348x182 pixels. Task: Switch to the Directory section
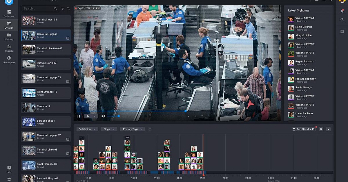9,36
